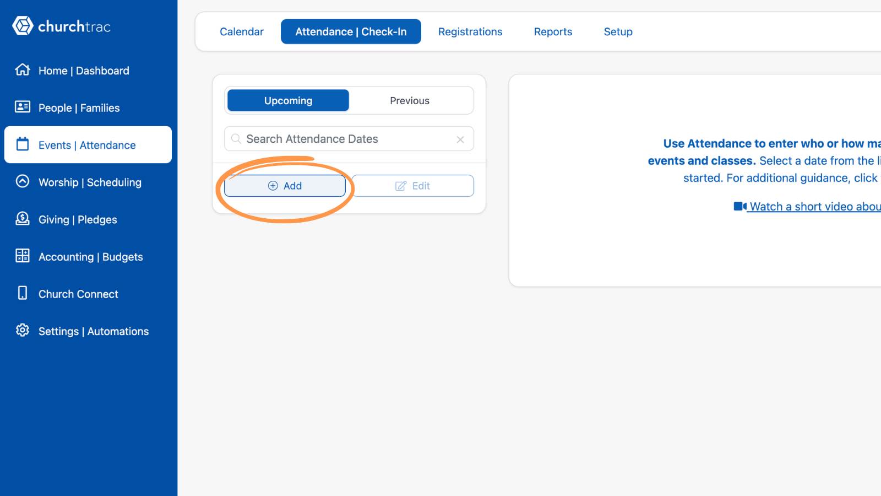Show Previous attendance dates

pos(410,100)
